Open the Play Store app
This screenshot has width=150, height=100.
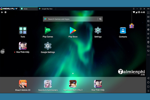(73, 30)
